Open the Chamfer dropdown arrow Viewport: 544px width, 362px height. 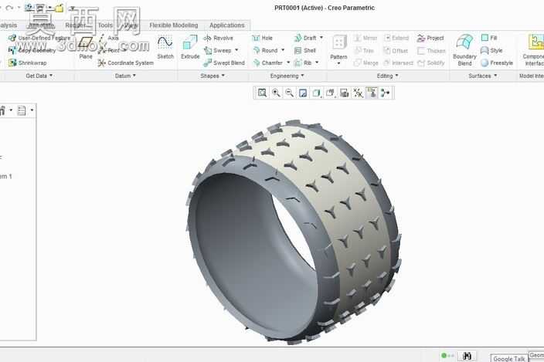tap(288, 63)
